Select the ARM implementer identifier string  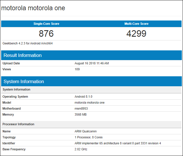(x=118, y=143)
